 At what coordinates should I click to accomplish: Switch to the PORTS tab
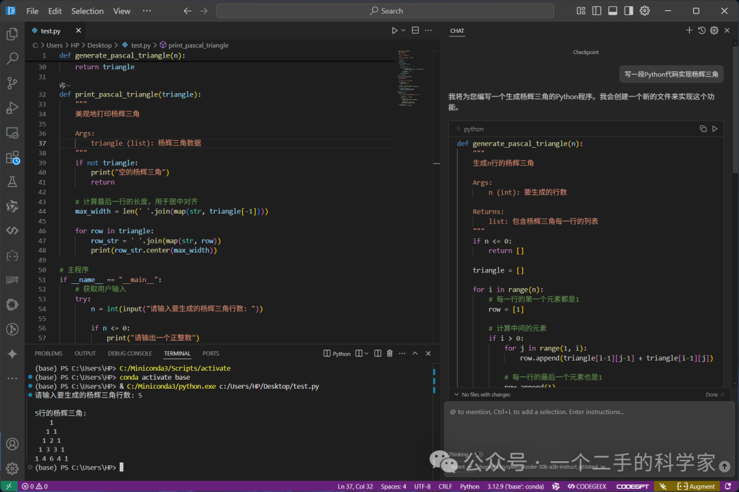point(211,354)
